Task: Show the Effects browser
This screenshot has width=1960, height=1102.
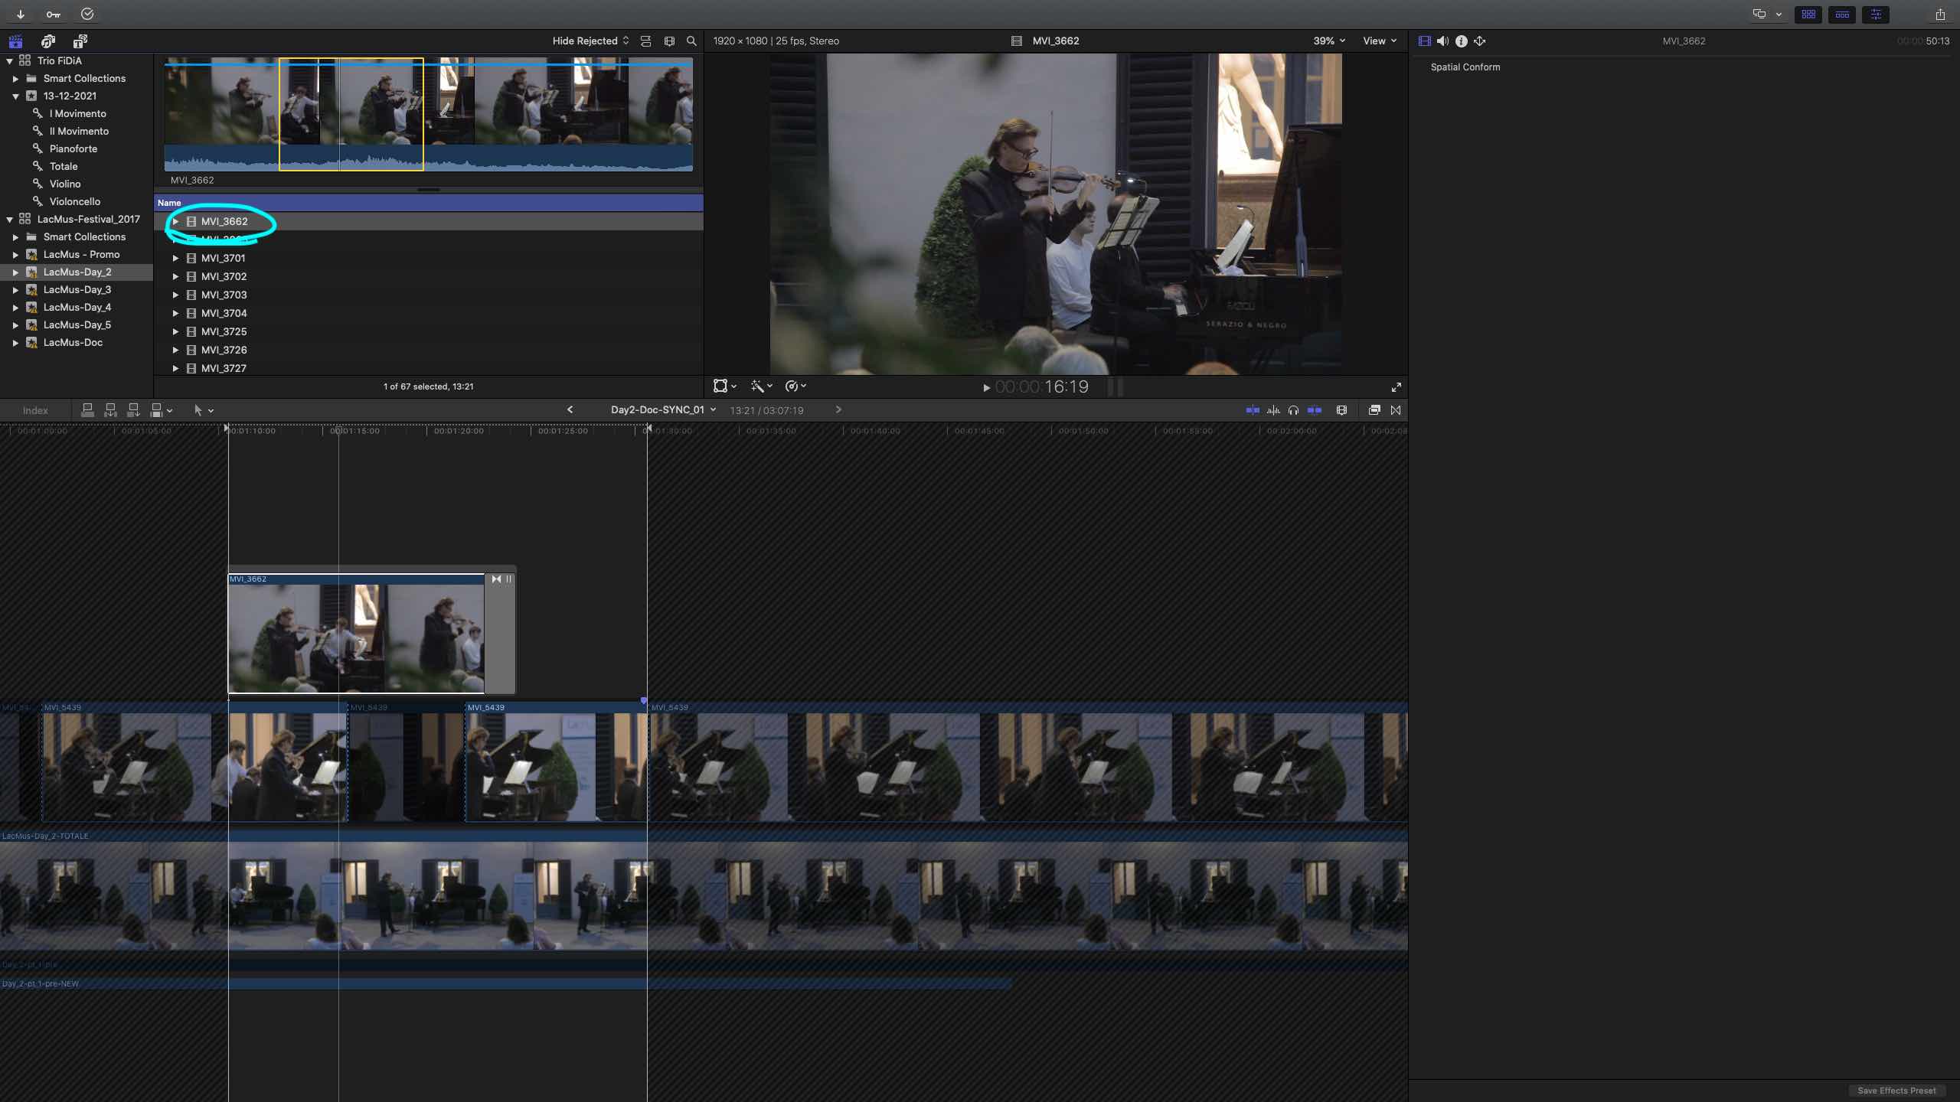Action: (x=1374, y=410)
